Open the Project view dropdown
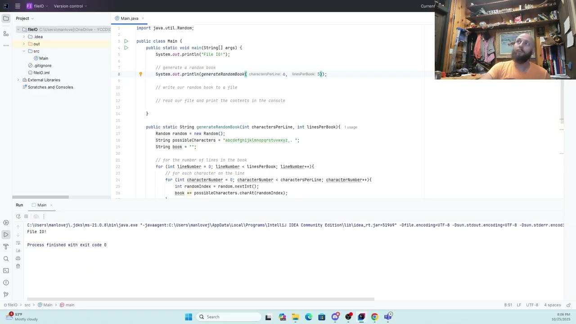Viewport: 576px width, 324px height. pyautogui.click(x=25, y=18)
